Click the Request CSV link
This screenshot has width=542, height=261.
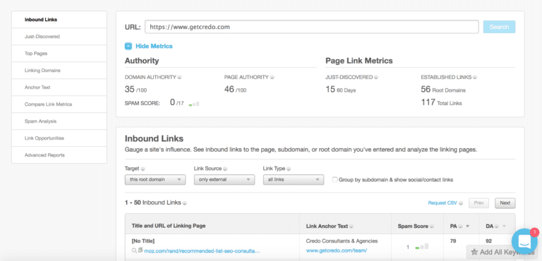pyautogui.click(x=442, y=203)
